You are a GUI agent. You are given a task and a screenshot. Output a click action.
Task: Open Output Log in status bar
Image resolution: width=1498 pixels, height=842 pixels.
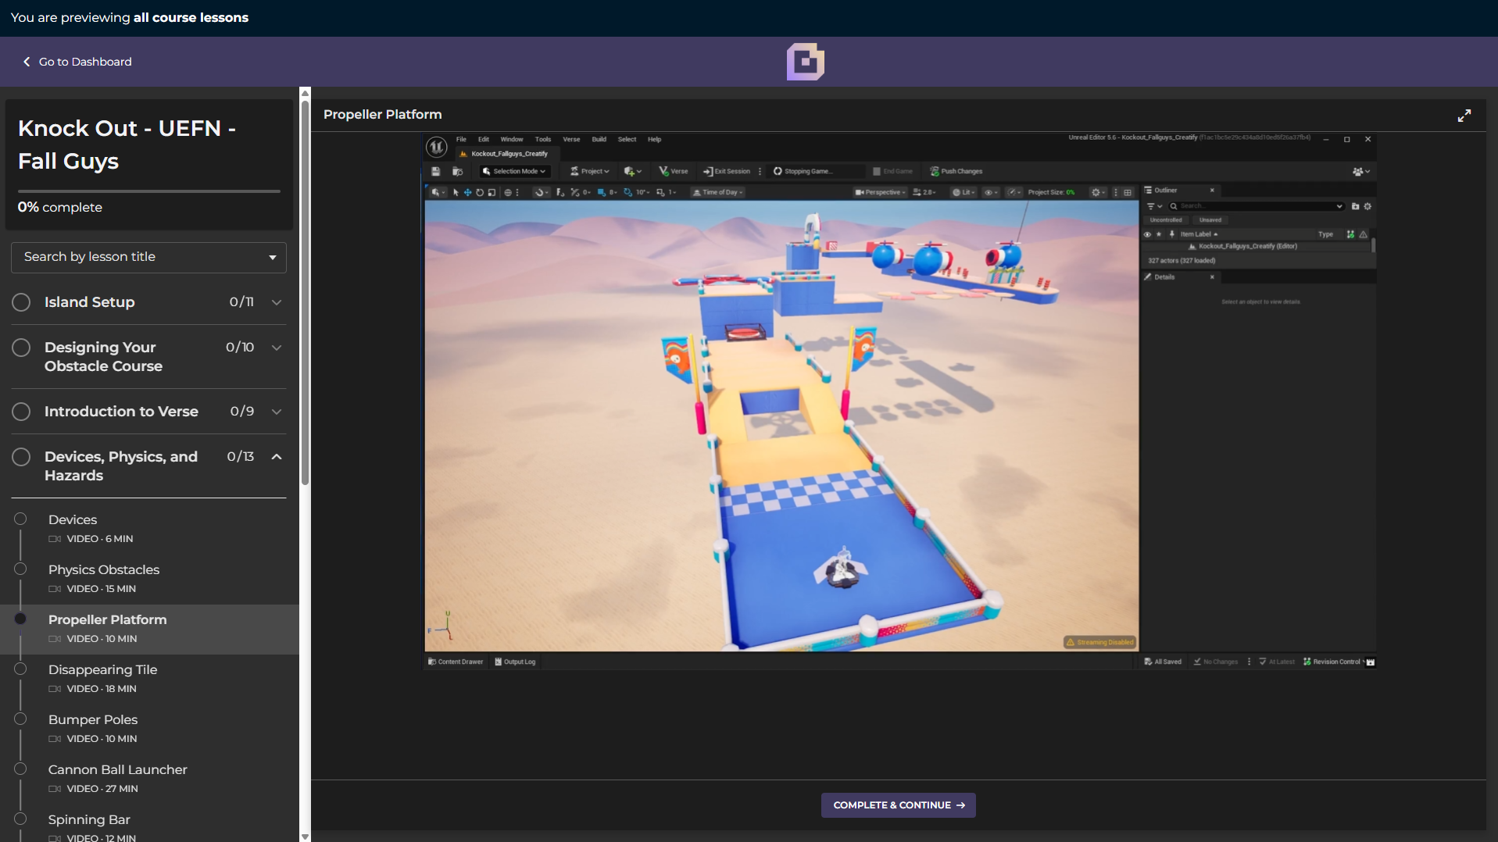click(515, 662)
